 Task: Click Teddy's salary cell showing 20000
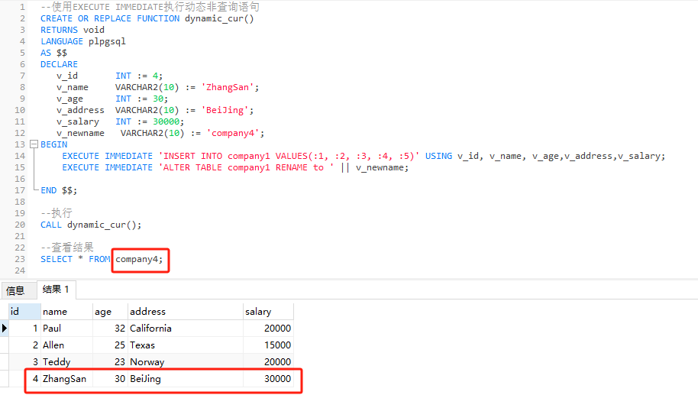(x=268, y=361)
